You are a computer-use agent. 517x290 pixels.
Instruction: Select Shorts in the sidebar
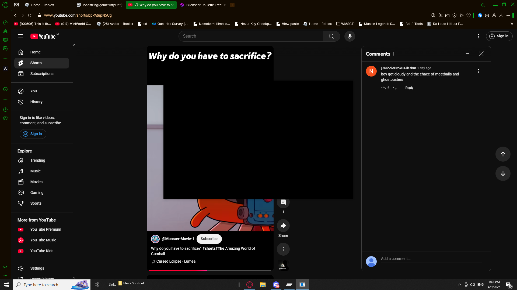click(x=42, y=63)
